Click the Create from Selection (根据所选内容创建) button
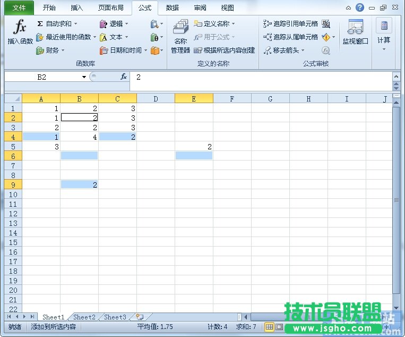This screenshot has height=337, width=405. 225,50
